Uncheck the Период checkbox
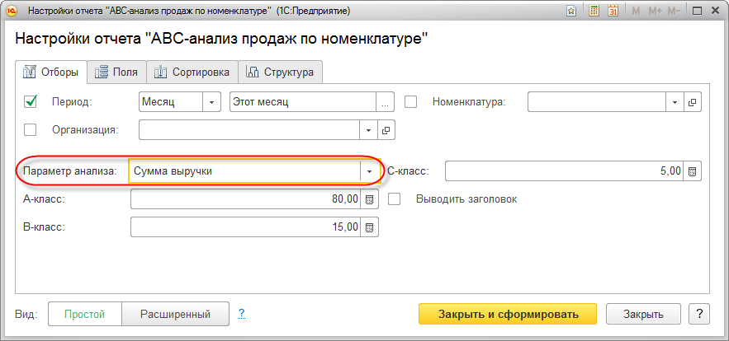 [31, 102]
